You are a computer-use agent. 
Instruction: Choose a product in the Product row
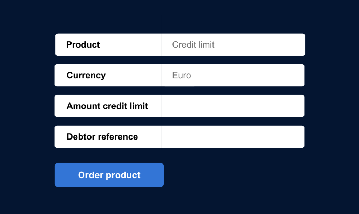pyautogui.click(x=233, y=45)
